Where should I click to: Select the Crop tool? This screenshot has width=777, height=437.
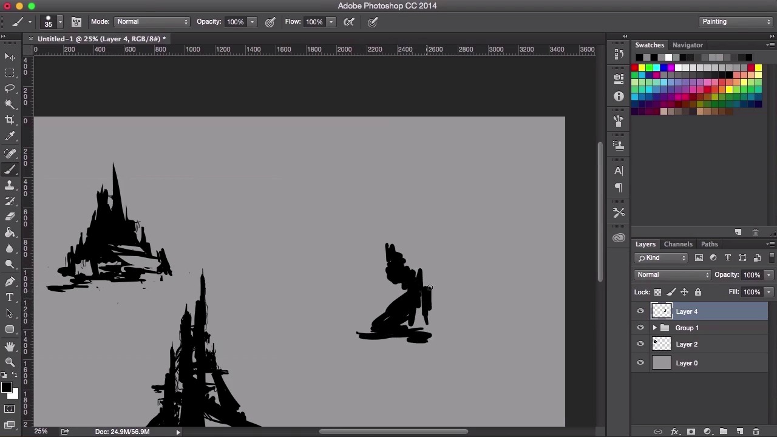[x=10, y=120]
